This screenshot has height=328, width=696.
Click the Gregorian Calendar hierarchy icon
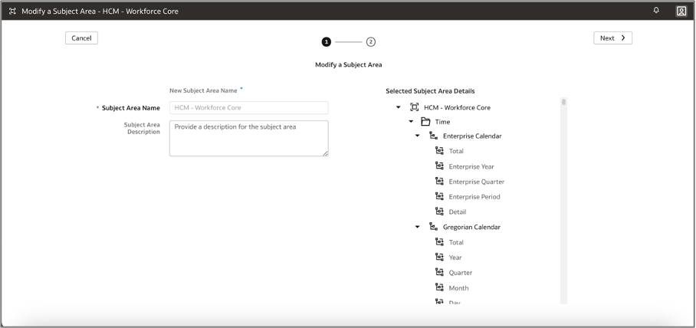pos(434,227)
